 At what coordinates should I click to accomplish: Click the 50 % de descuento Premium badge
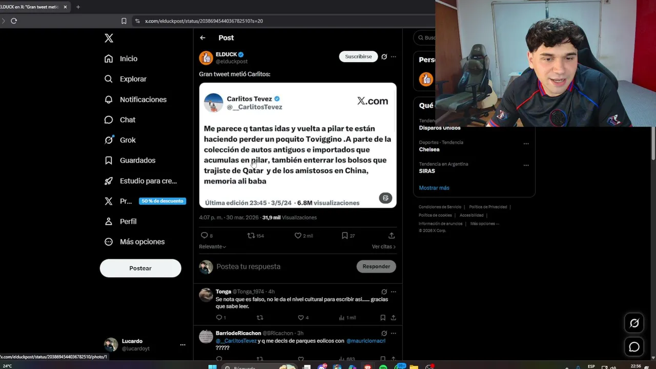tap(162, 201)
